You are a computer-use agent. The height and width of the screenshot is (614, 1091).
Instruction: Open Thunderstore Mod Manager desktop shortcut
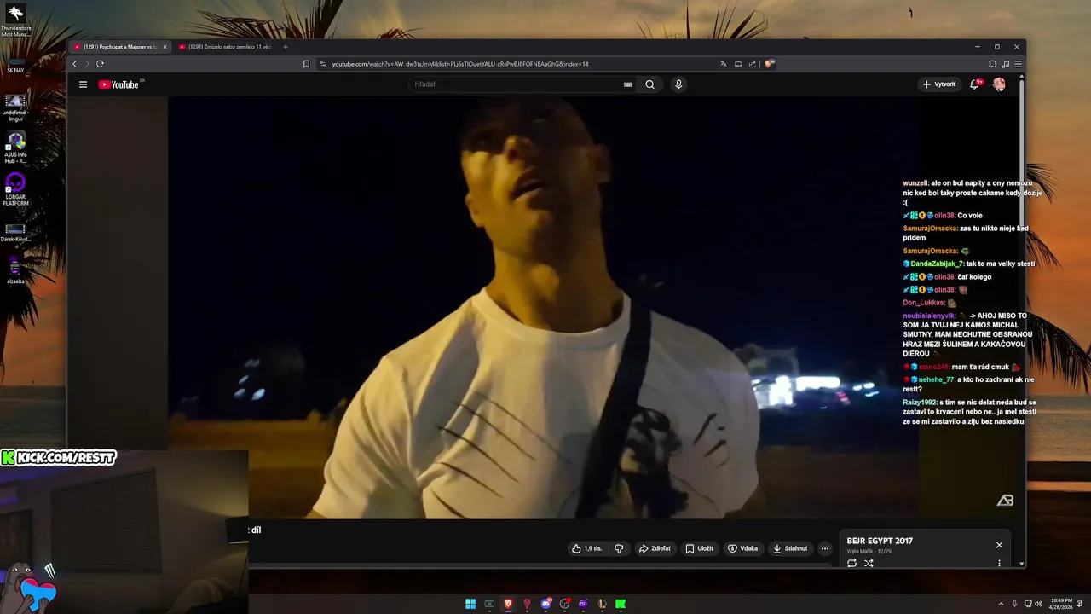(15, 20)
